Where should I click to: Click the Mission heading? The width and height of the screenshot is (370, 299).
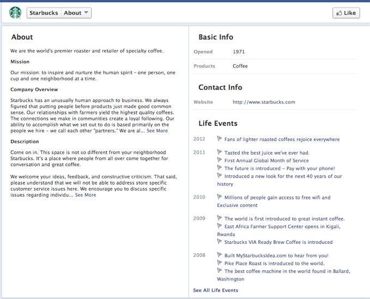(20, 62)
